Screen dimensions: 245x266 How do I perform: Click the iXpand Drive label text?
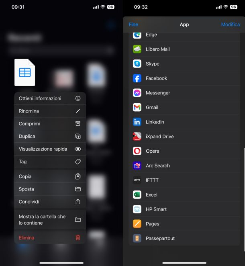(x=160, y=137)
